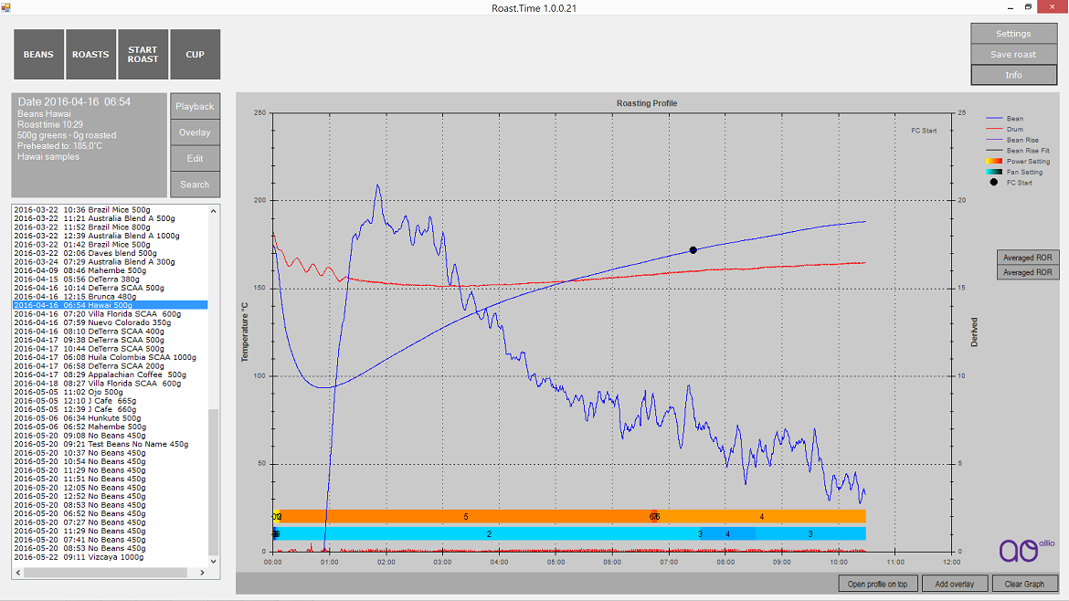
Task: Click the Fan Setting legend swatch
Action: (x=994, y=172)
